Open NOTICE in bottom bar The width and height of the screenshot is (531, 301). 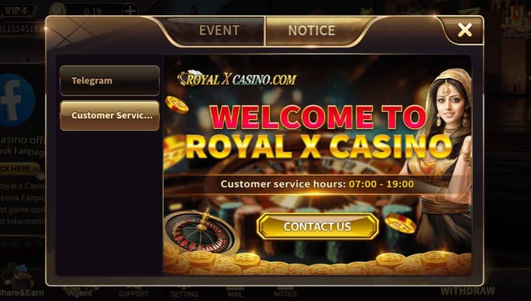click(285, 293)
